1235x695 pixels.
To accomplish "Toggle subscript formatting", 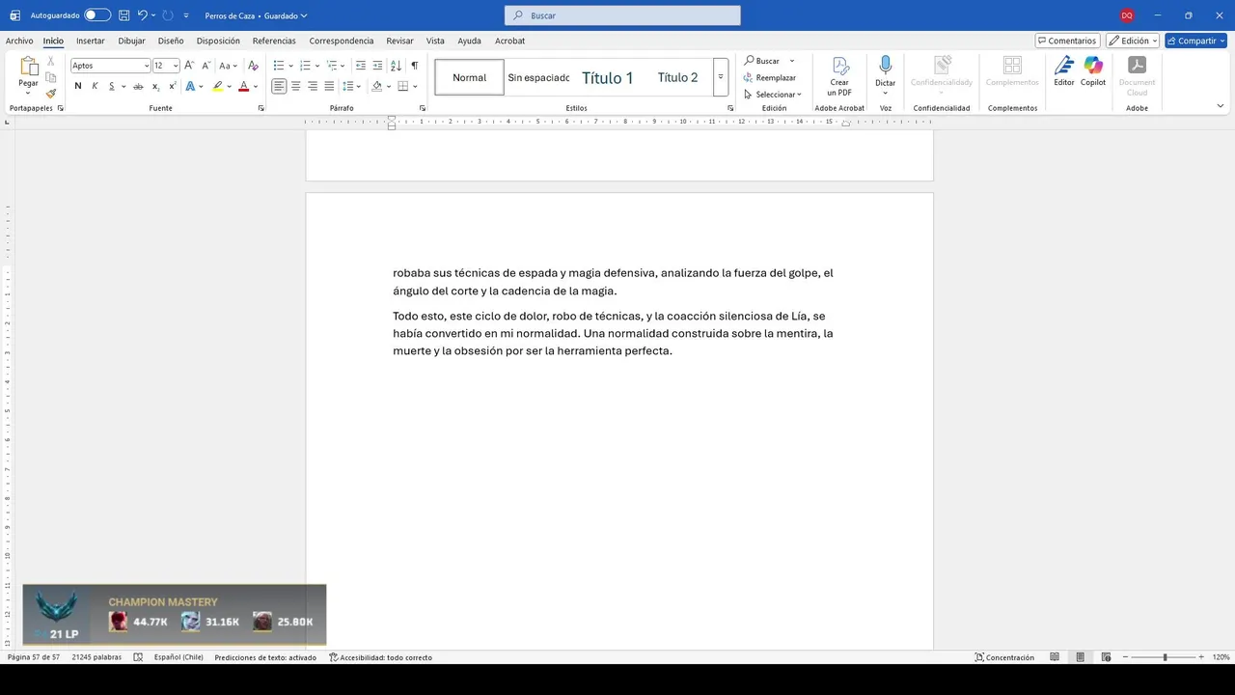I will pos(155,86).
